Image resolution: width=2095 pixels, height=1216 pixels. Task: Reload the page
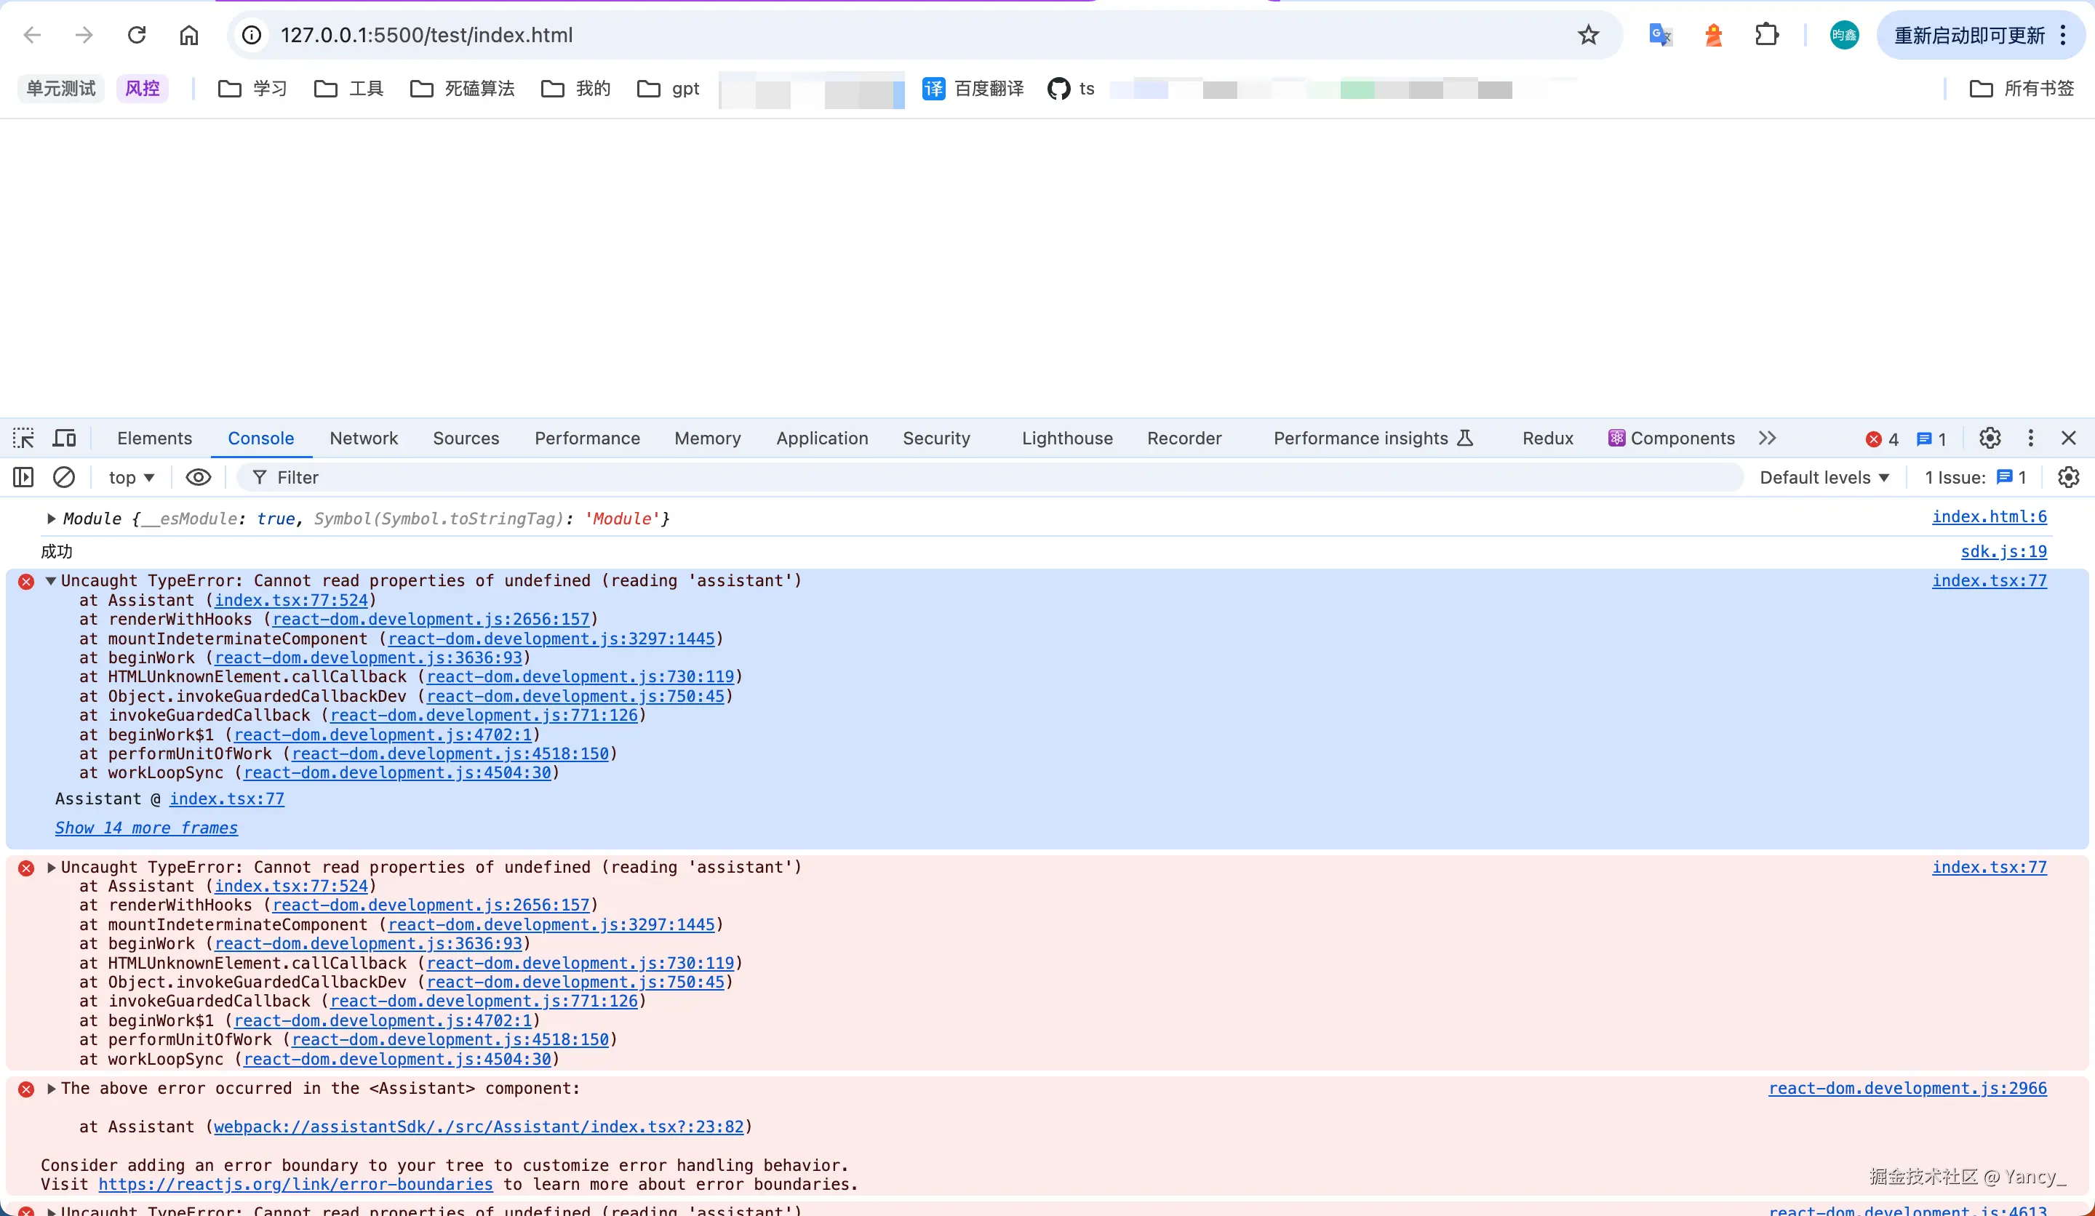(136, 35)
